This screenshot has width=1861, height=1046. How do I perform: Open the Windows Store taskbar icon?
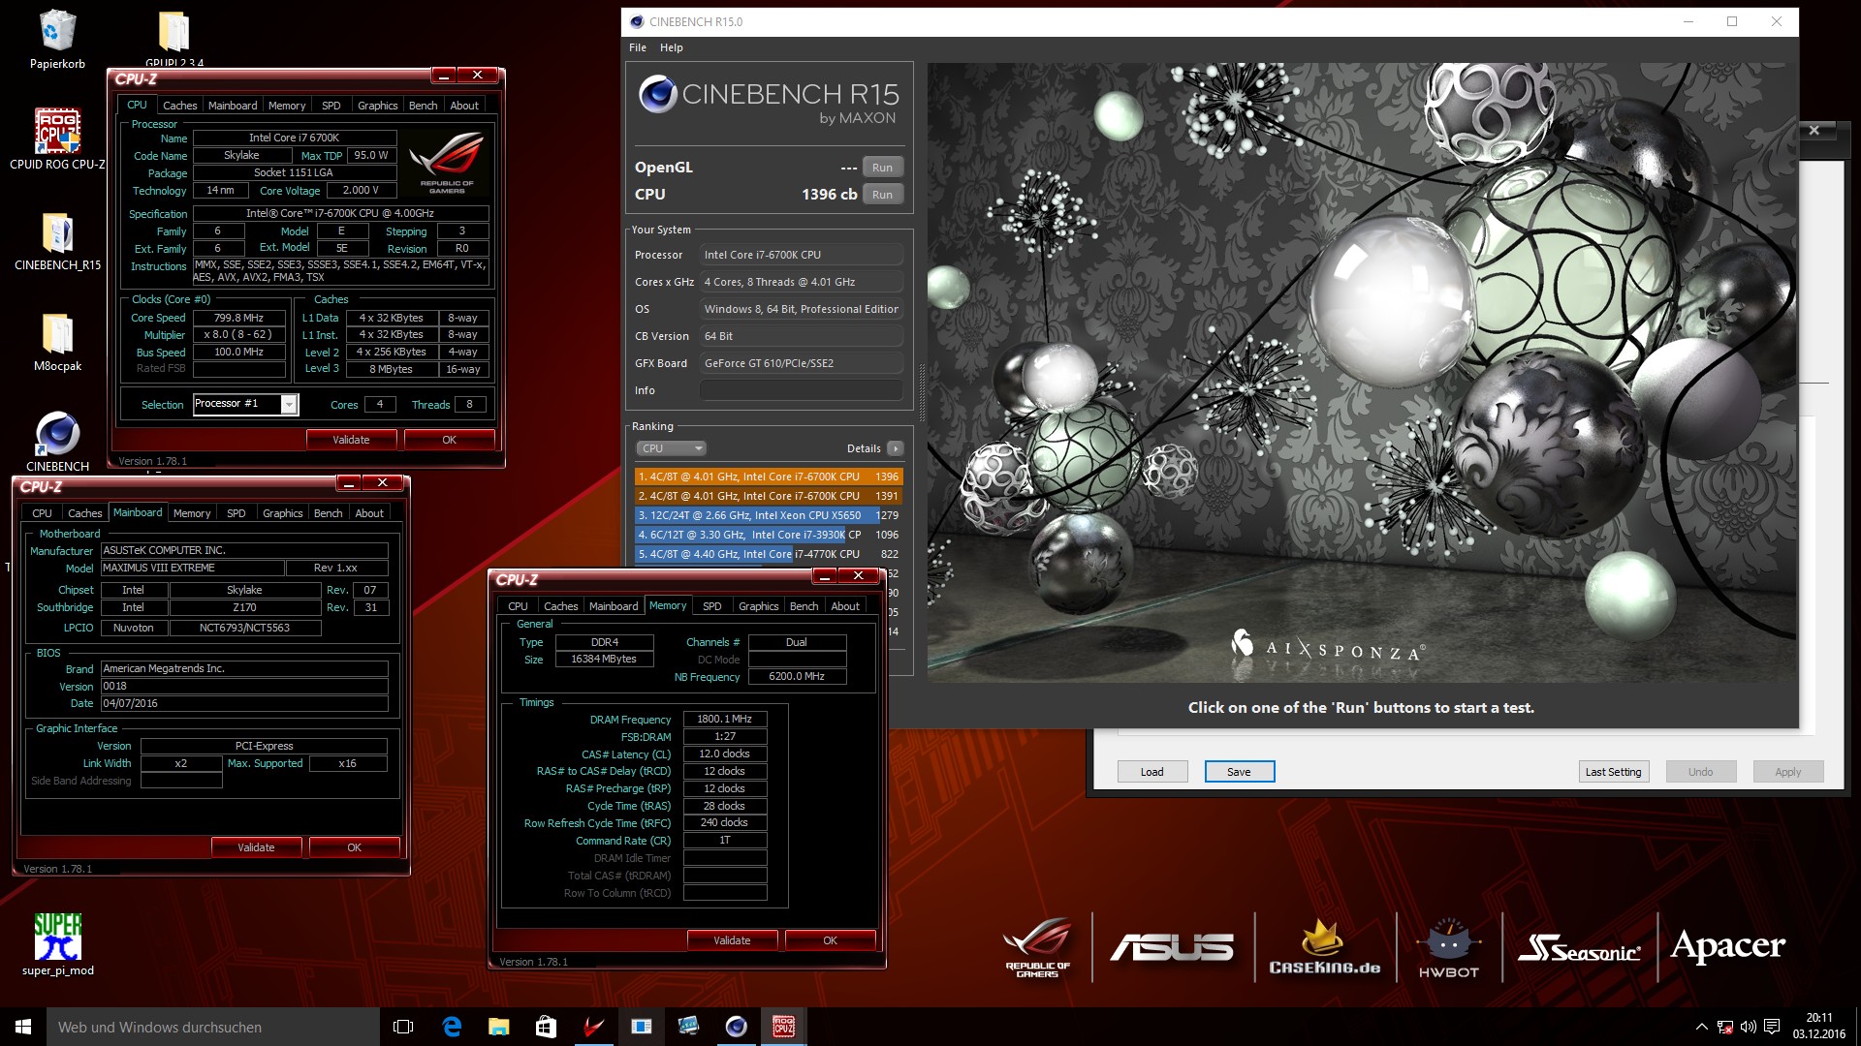coord(546,1027)
